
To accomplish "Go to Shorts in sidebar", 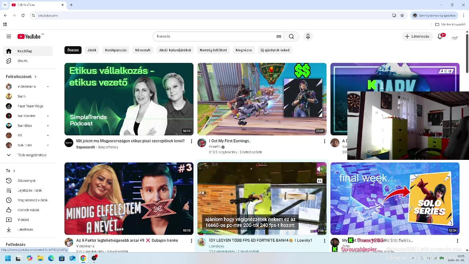I will point(28,61).
